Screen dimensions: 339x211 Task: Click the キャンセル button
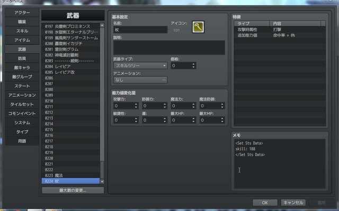(x=293, y=203)
